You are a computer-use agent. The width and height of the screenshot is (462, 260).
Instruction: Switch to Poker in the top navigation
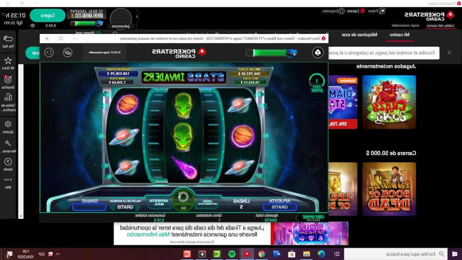(376, 11)
